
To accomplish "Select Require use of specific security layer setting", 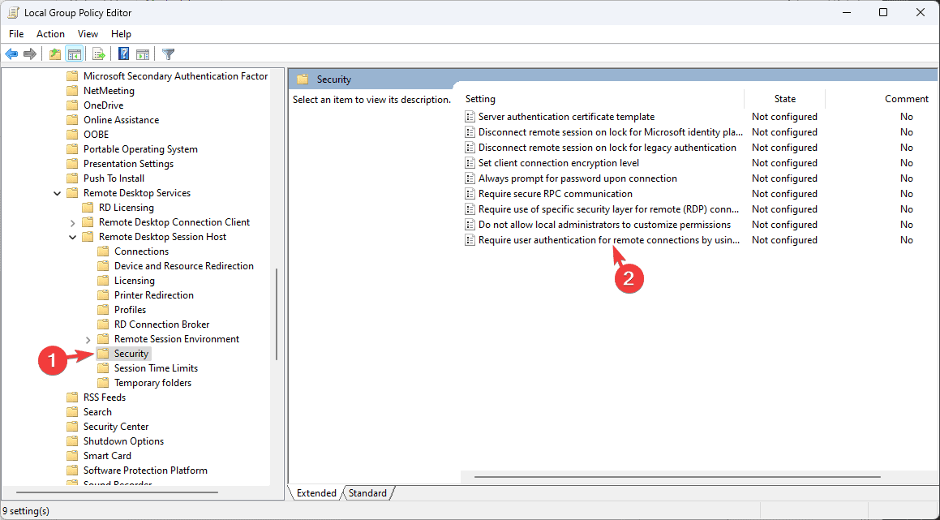I will [608, 209].
